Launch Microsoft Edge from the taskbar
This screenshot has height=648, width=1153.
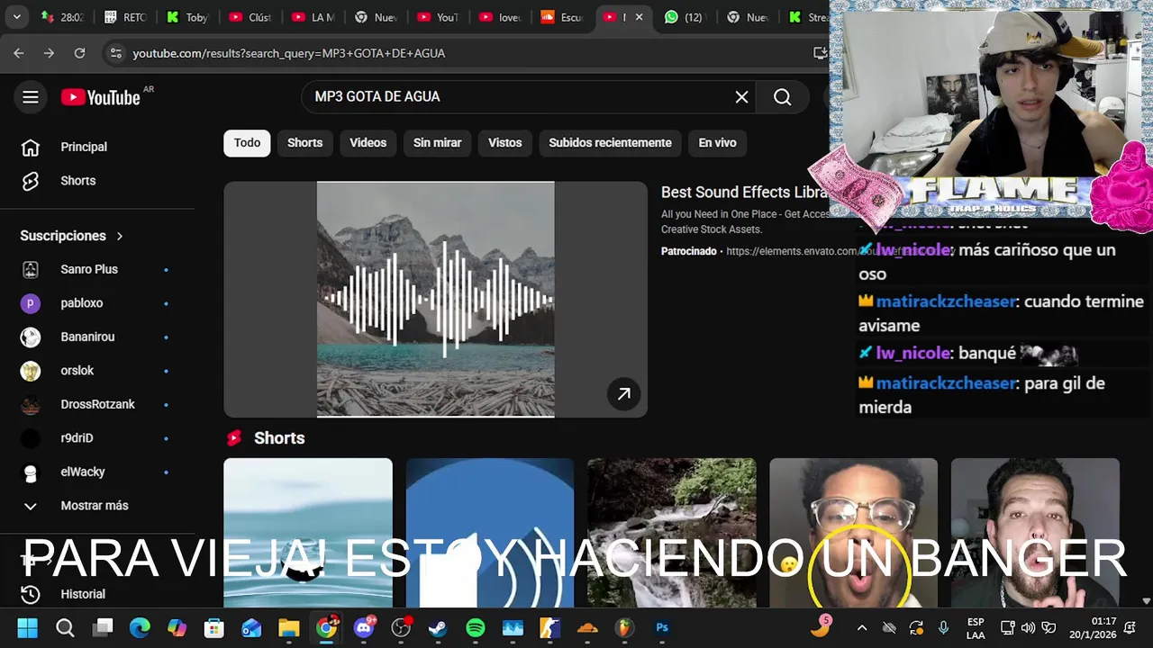[x=140, y=627]
